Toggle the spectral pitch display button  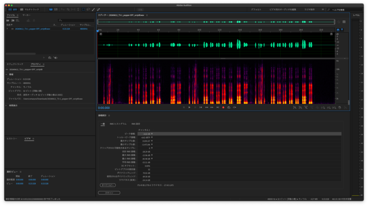coord(56,9)
